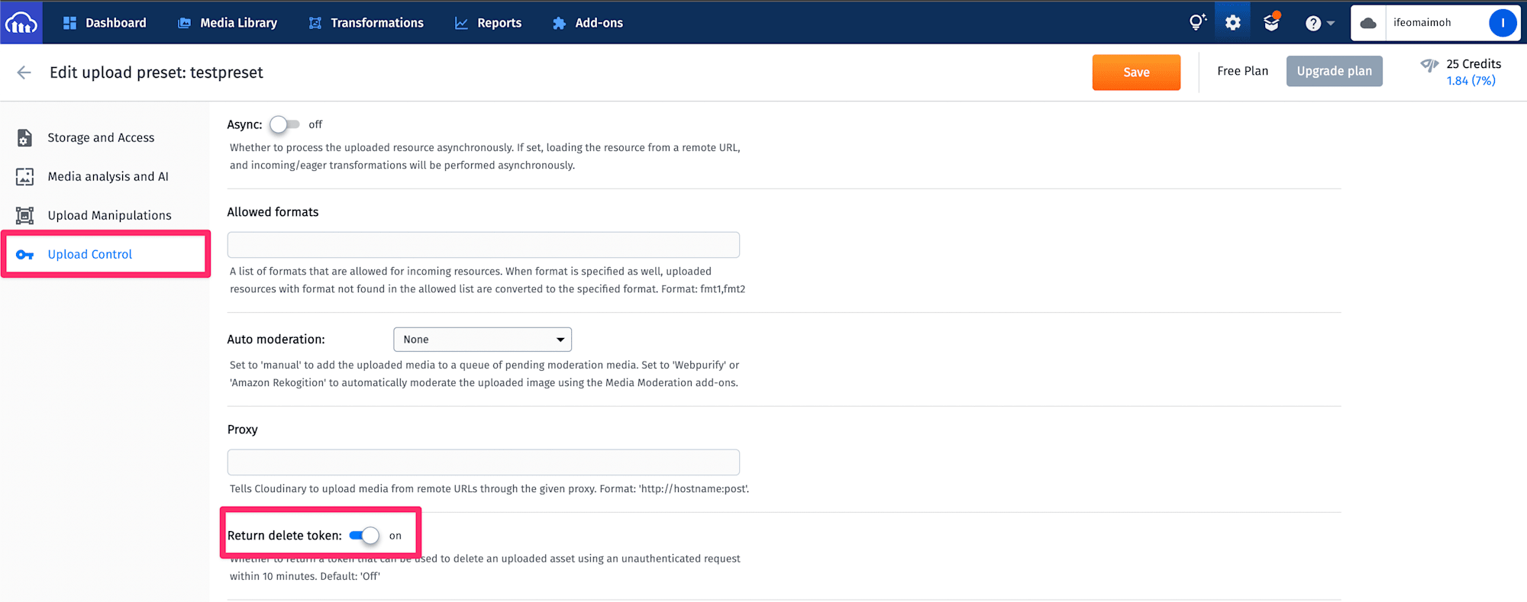Click the blue user avatar 'I'
The image size is (1527, 602).
(x=1503, y=23)
